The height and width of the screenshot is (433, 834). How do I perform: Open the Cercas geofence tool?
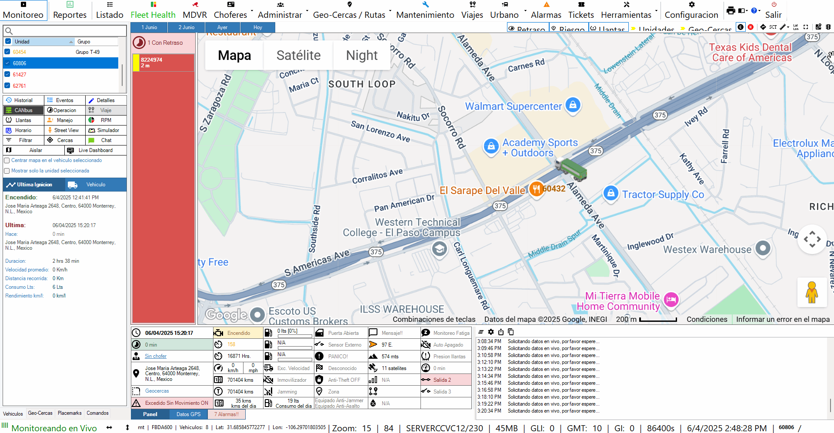pyautogui.click(x=65, y=140)
